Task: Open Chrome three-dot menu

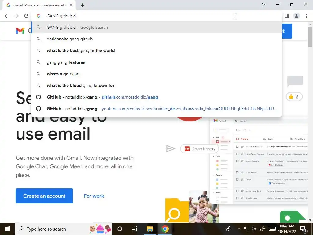Action: coord(306,16)
